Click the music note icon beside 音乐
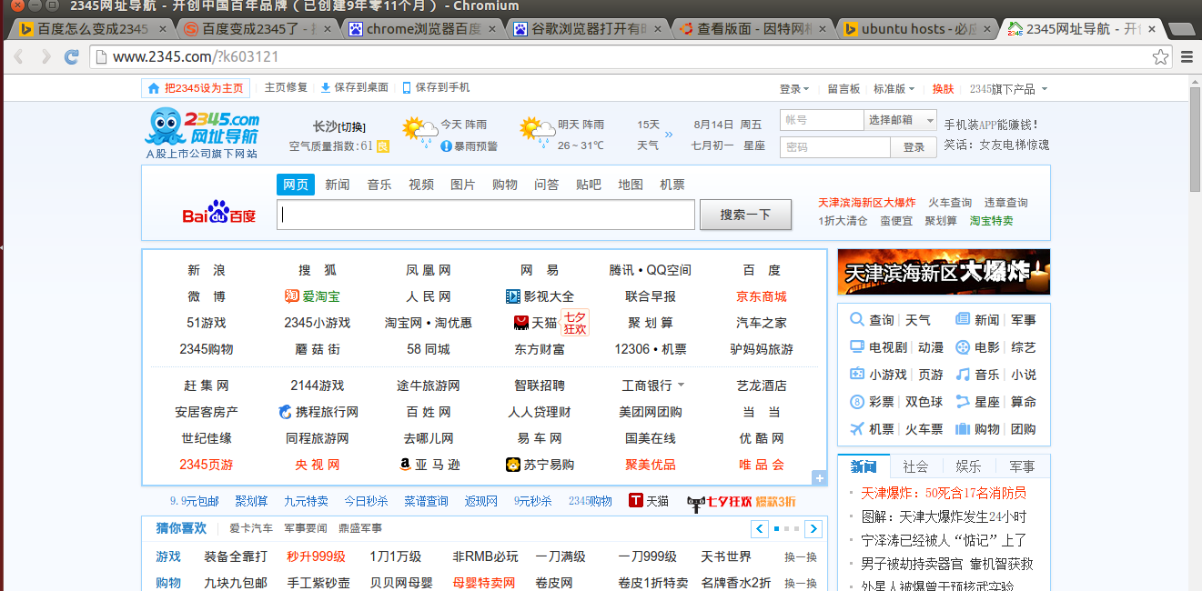Viewport: 1202px width, 591px height. 963,375
